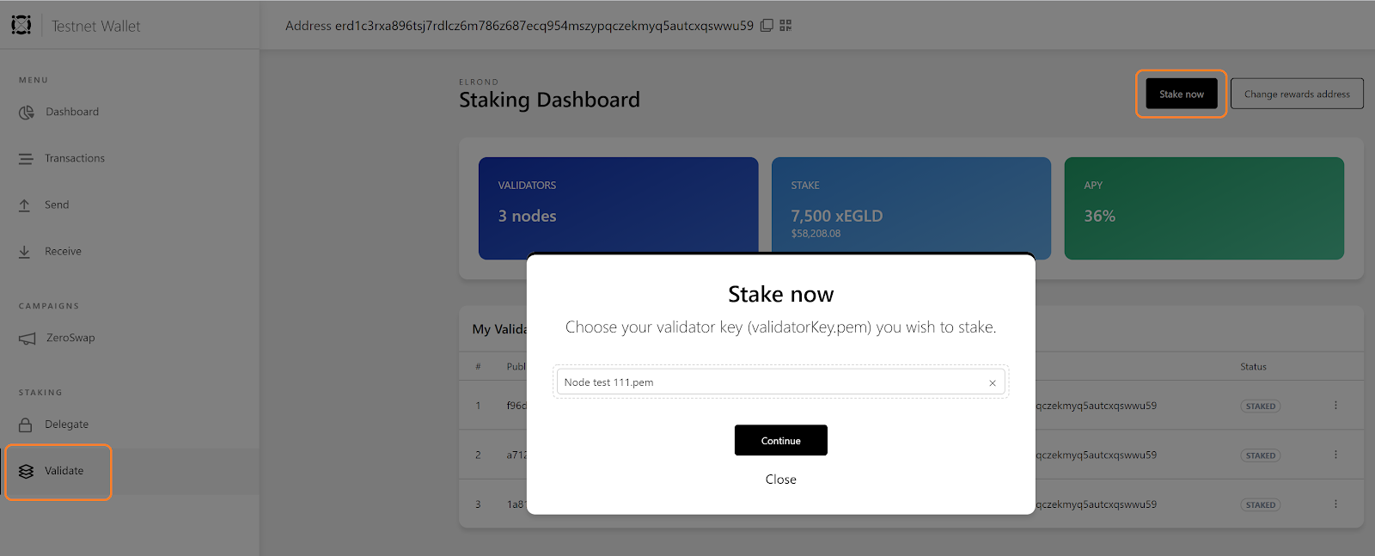Open ZeroSwap campaign megaphone icon
This screenshot has height=556, width=1375.
(x=27, y=339)
